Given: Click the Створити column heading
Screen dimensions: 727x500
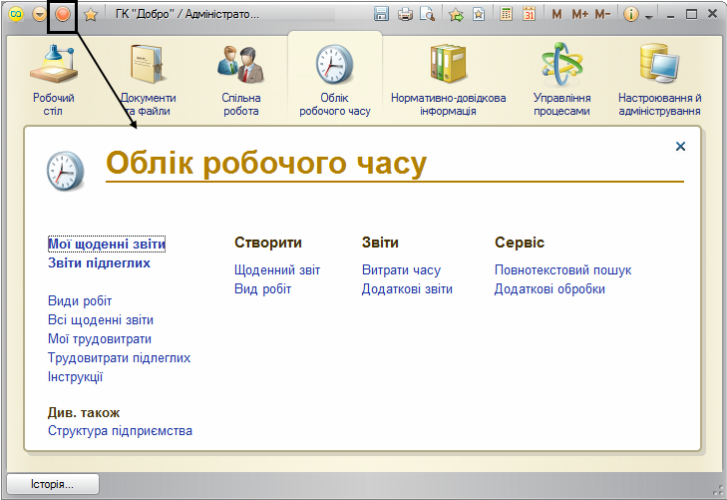Looking at the screenshot, I should [x=268, y=243].
